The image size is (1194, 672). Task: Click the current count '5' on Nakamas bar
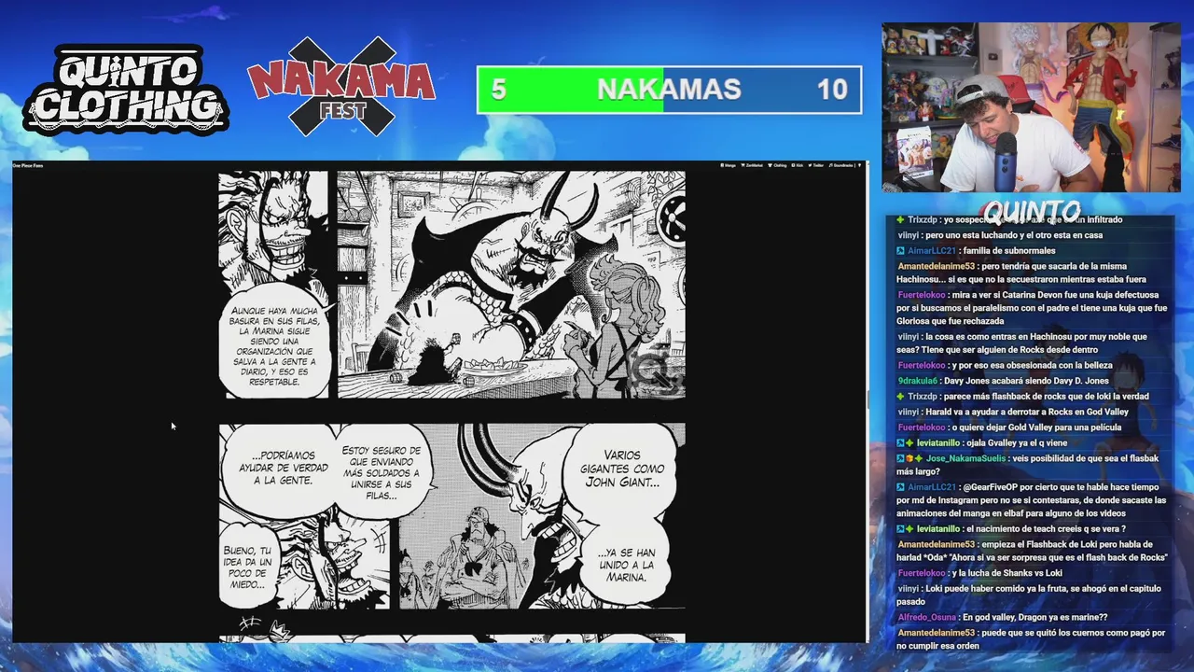click(x=498, y=90)
